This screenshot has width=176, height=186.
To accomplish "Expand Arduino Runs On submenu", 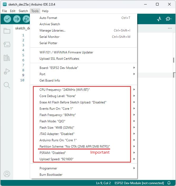I will coord(84,140).
